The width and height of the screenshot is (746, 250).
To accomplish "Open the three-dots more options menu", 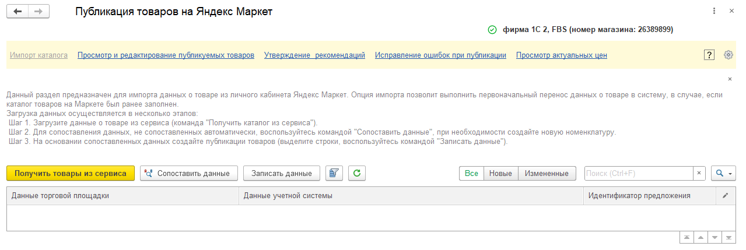I will [x=715, y=11].
